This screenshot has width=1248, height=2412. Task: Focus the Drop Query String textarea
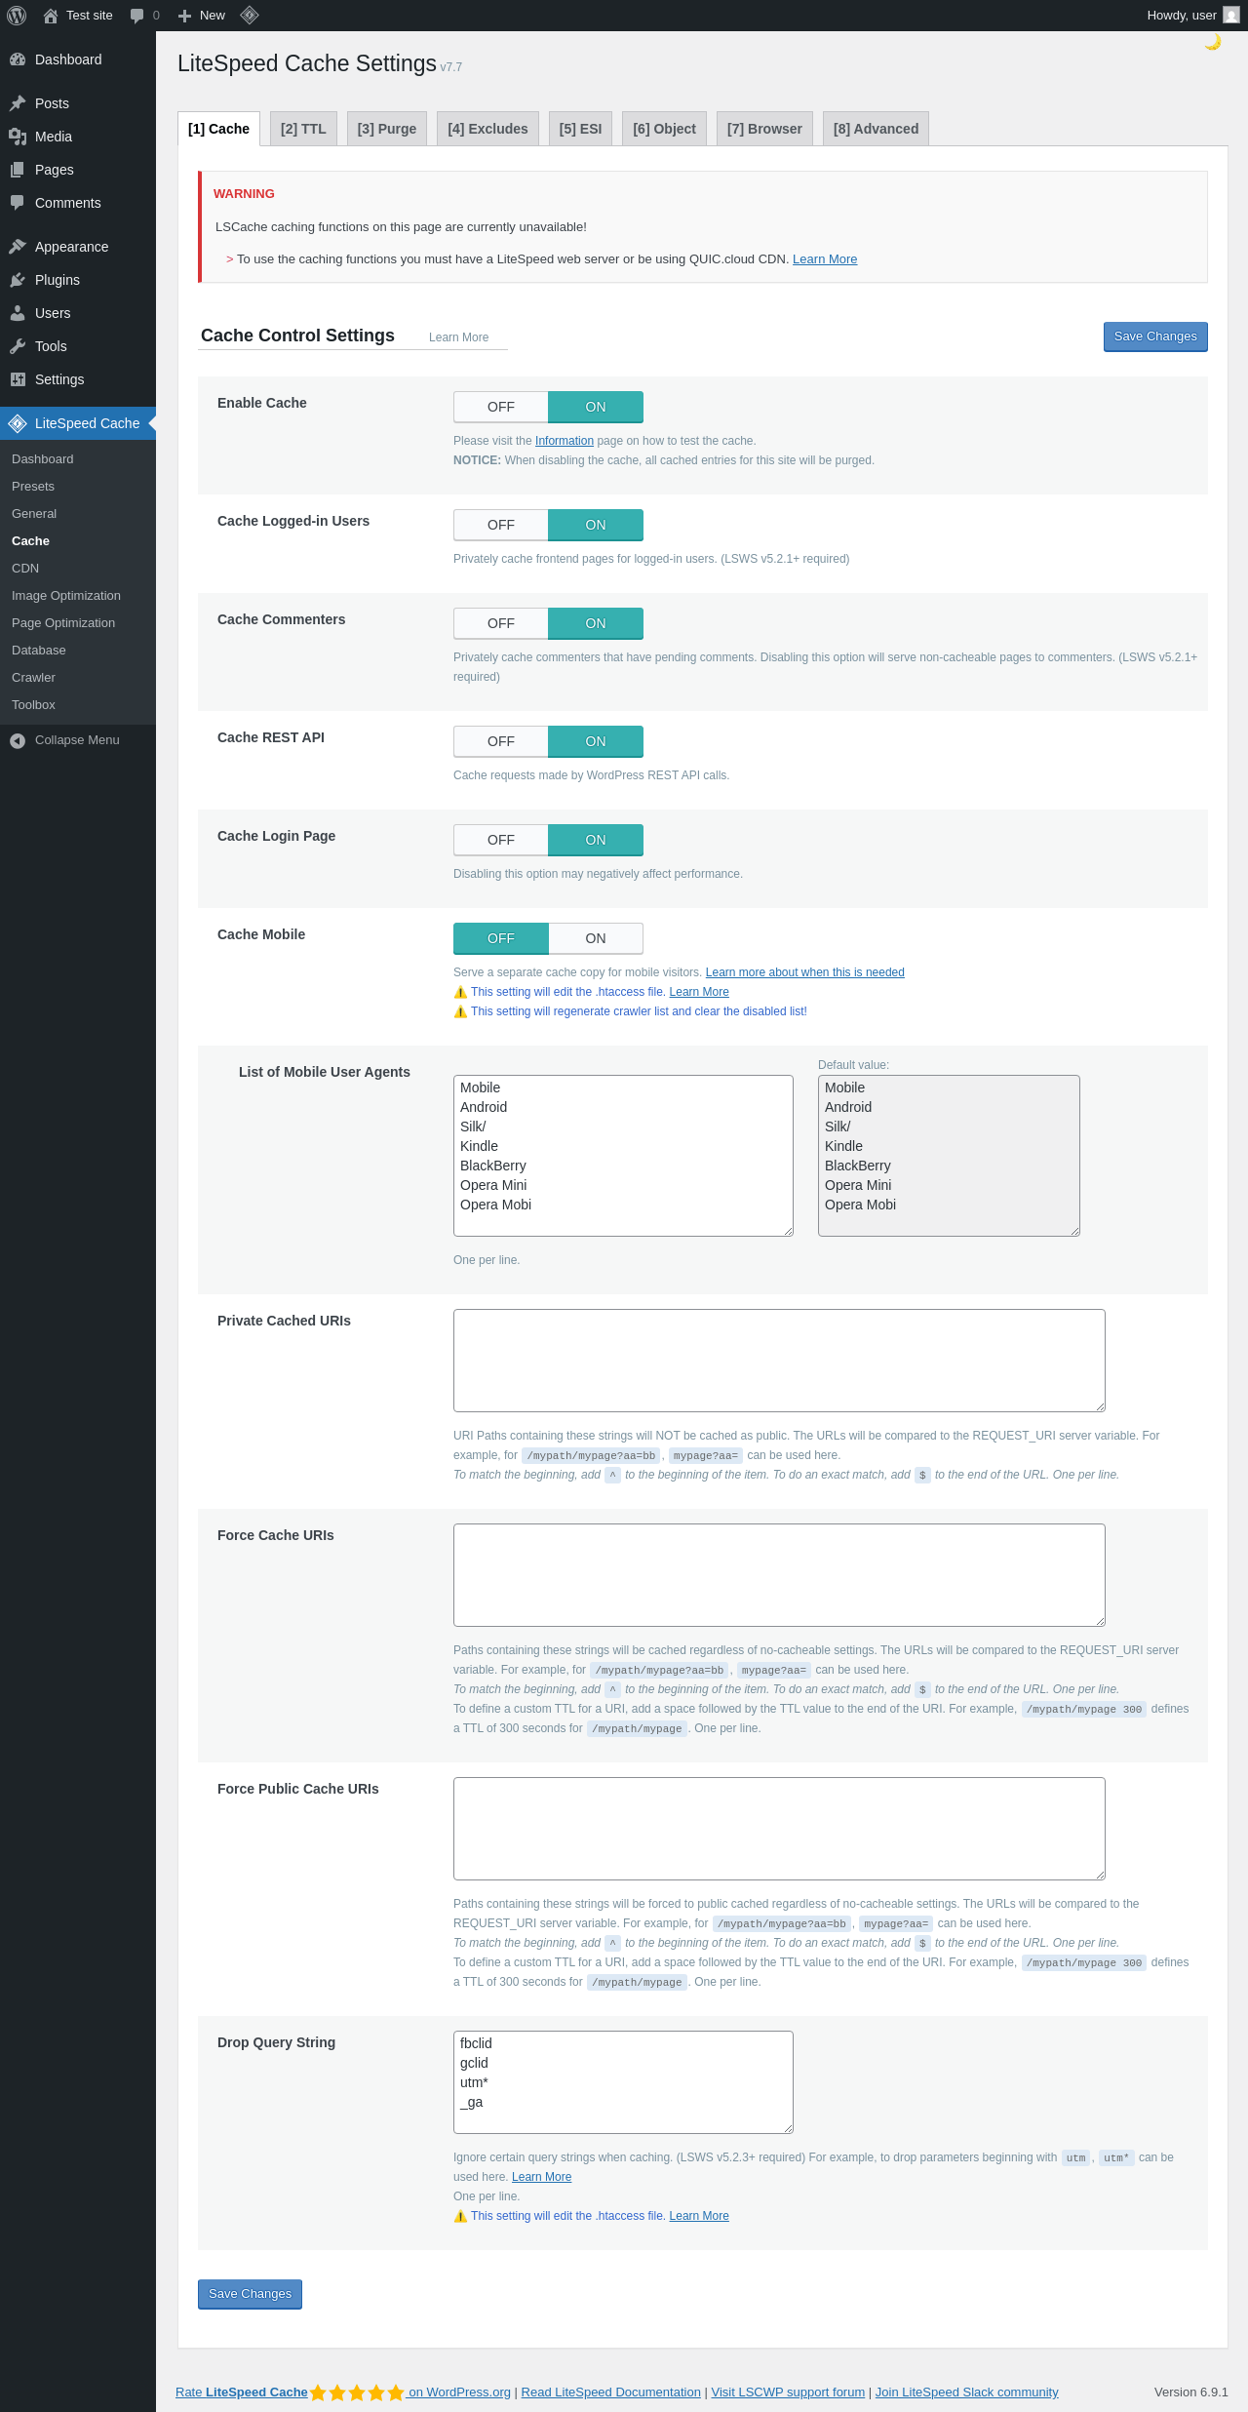click(623, 2082)
